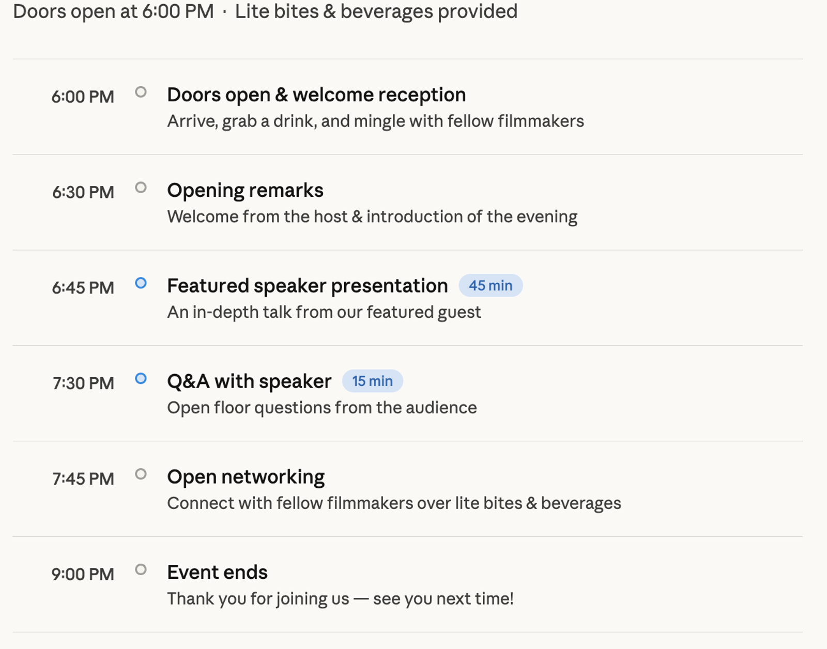Open Doors open & welcome reception item
This screenshot has height=649, width=827.
tap(316, 95)
